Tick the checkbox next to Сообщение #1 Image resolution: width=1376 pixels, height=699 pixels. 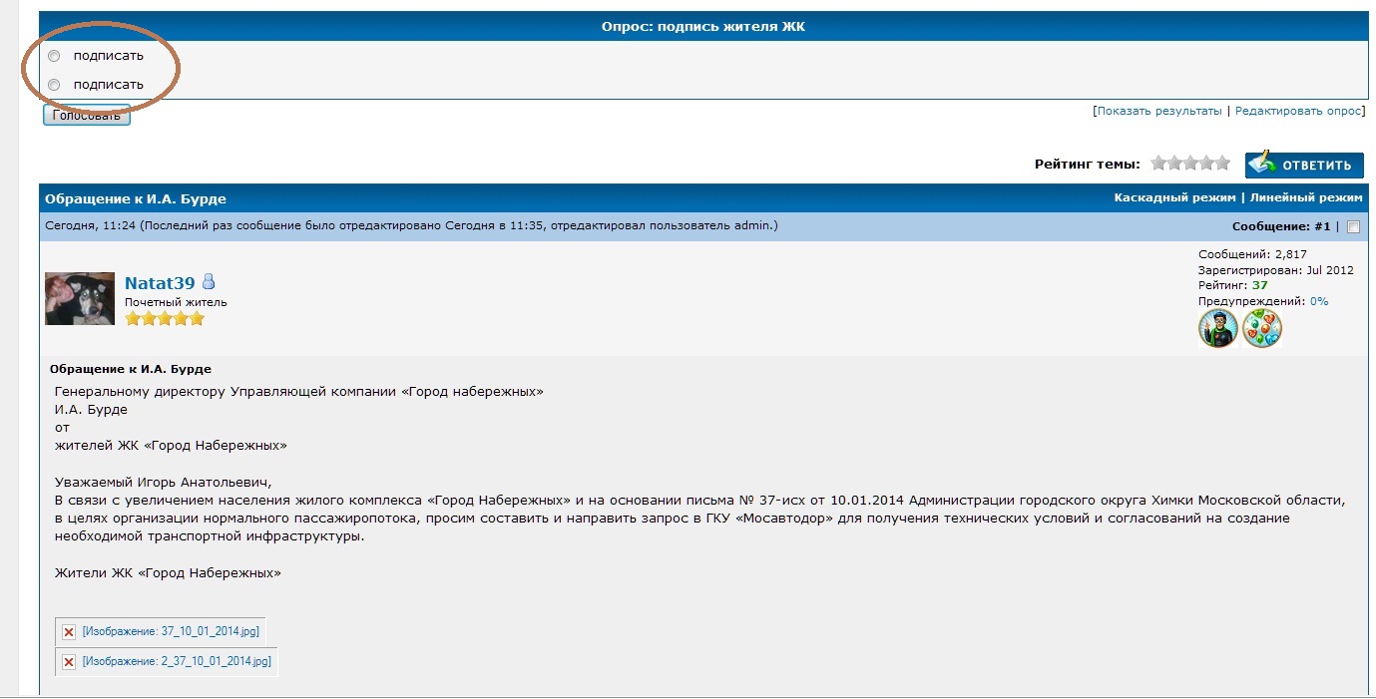pyautogui.click(x=1353, y=227)
